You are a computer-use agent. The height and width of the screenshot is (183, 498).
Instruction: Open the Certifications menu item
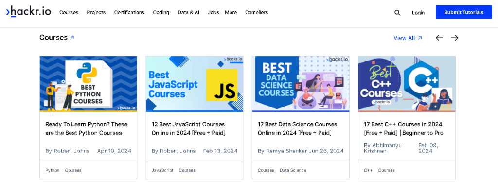(x=129, y=12)
